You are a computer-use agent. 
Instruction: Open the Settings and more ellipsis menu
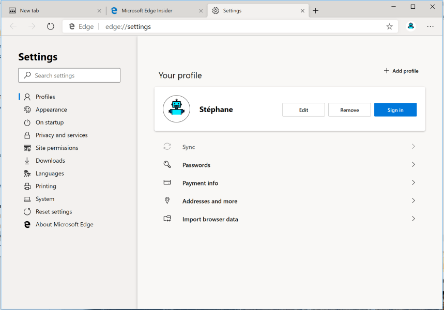(x=430, y=26)
